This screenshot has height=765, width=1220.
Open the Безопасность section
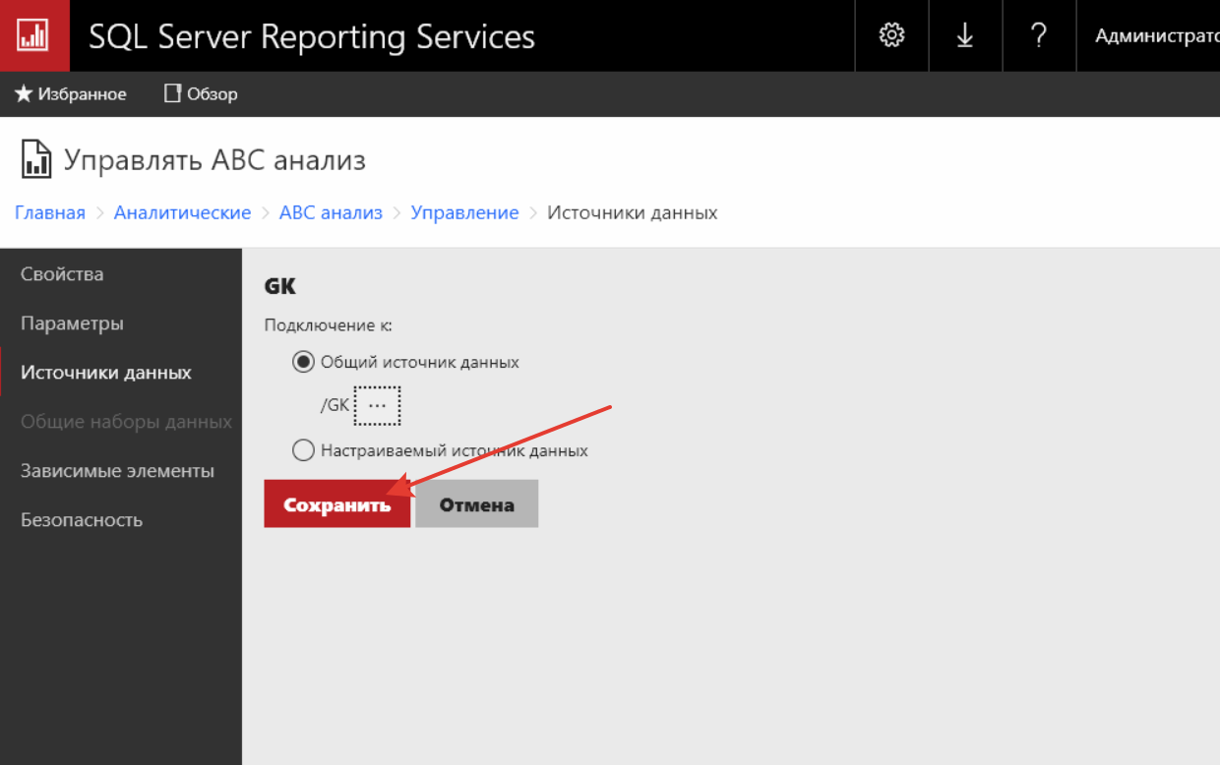click(121, 520)
